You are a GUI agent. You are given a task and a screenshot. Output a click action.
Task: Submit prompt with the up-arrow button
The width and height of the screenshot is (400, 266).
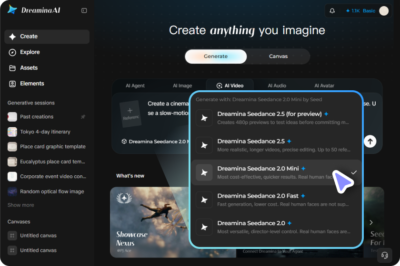(370, 141)
